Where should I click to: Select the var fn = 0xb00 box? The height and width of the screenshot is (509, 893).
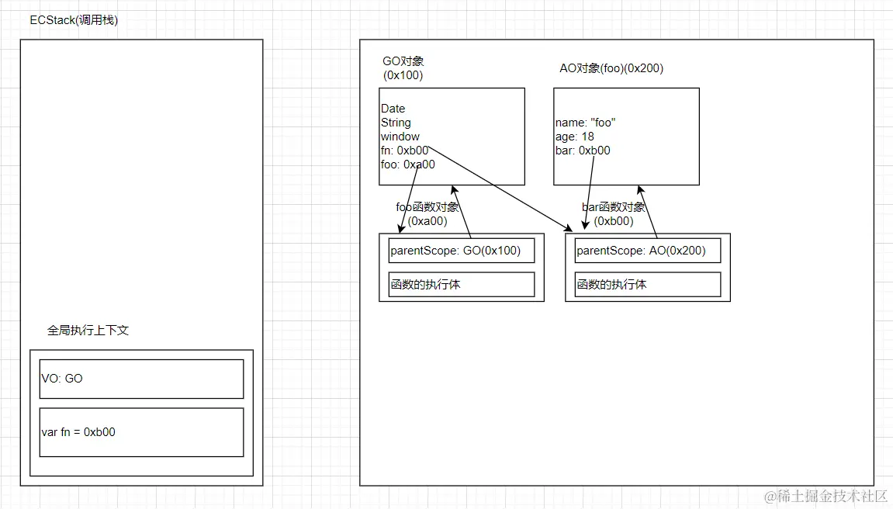141,432
